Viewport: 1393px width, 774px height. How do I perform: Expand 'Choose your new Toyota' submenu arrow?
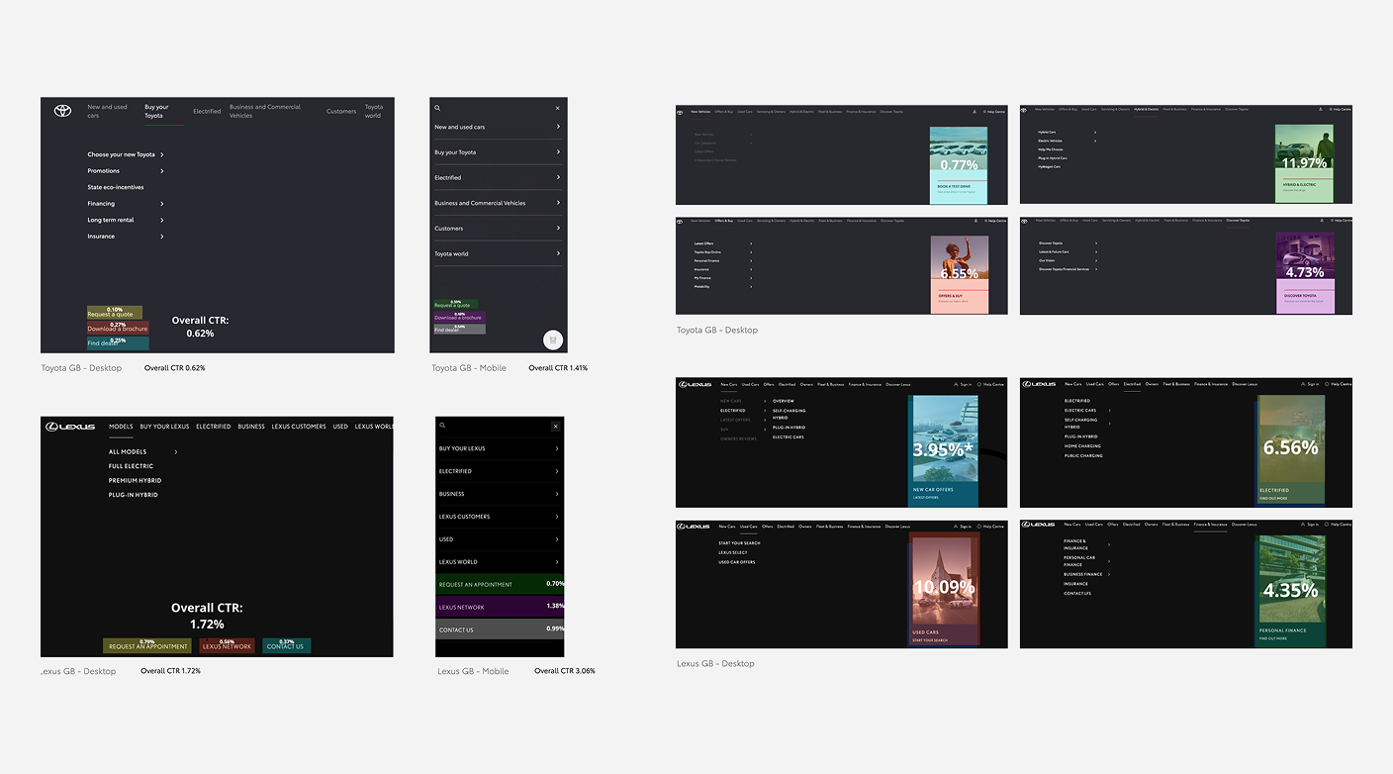[x=162, y=154]
